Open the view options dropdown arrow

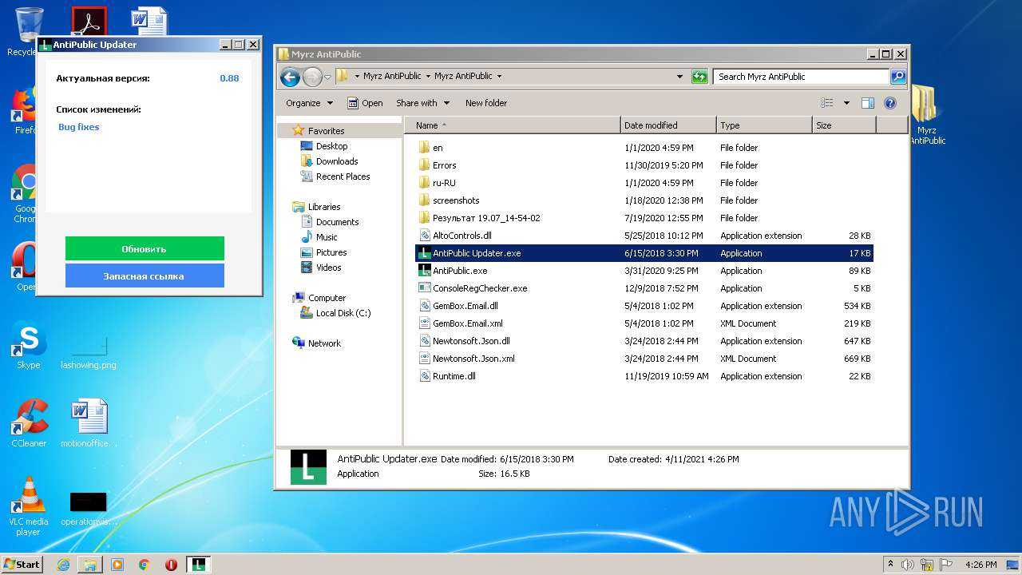click(846, 103)
